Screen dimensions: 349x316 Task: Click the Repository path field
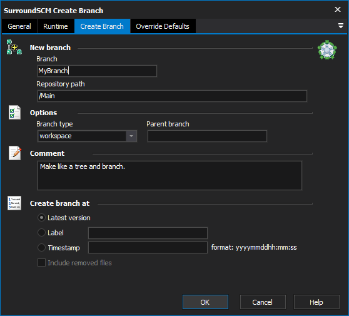[172, 96]
